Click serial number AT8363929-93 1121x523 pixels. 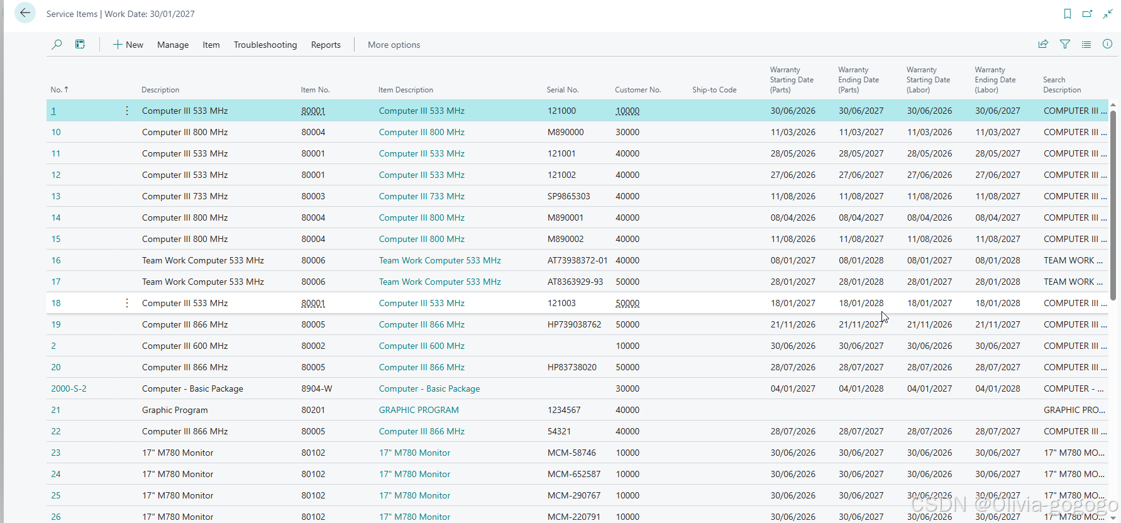[x=575, y=282]
